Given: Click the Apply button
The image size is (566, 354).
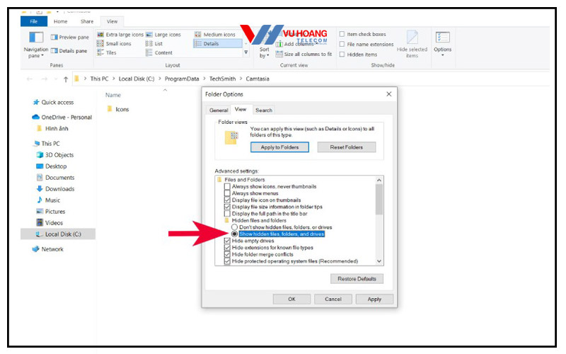Looking at the screenshot, I should click(x=374, y=299).
